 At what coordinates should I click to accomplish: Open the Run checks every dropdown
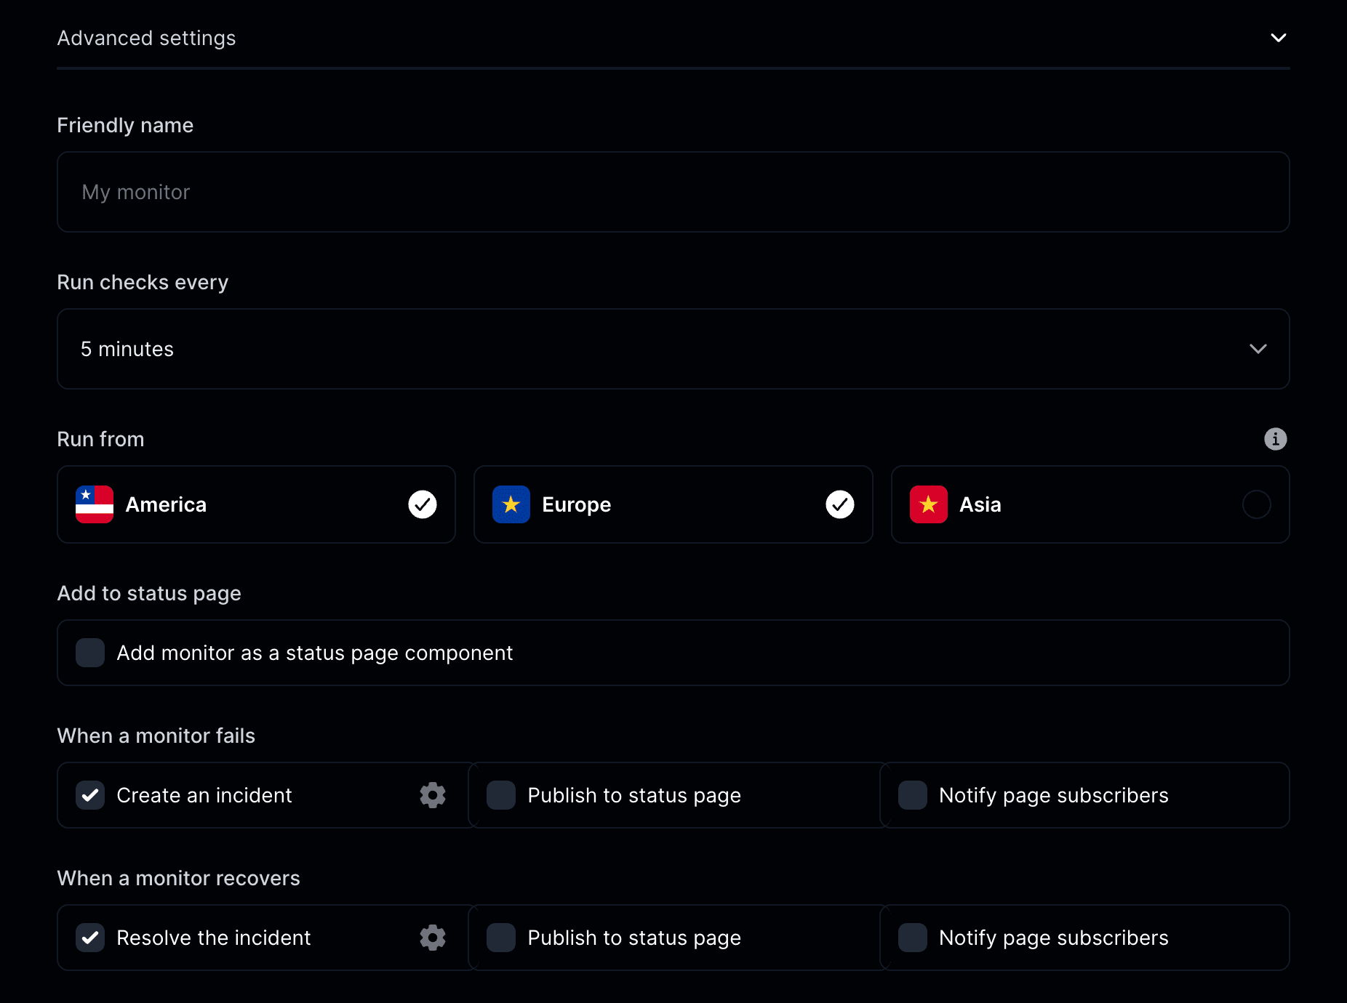pos(1258,349)
